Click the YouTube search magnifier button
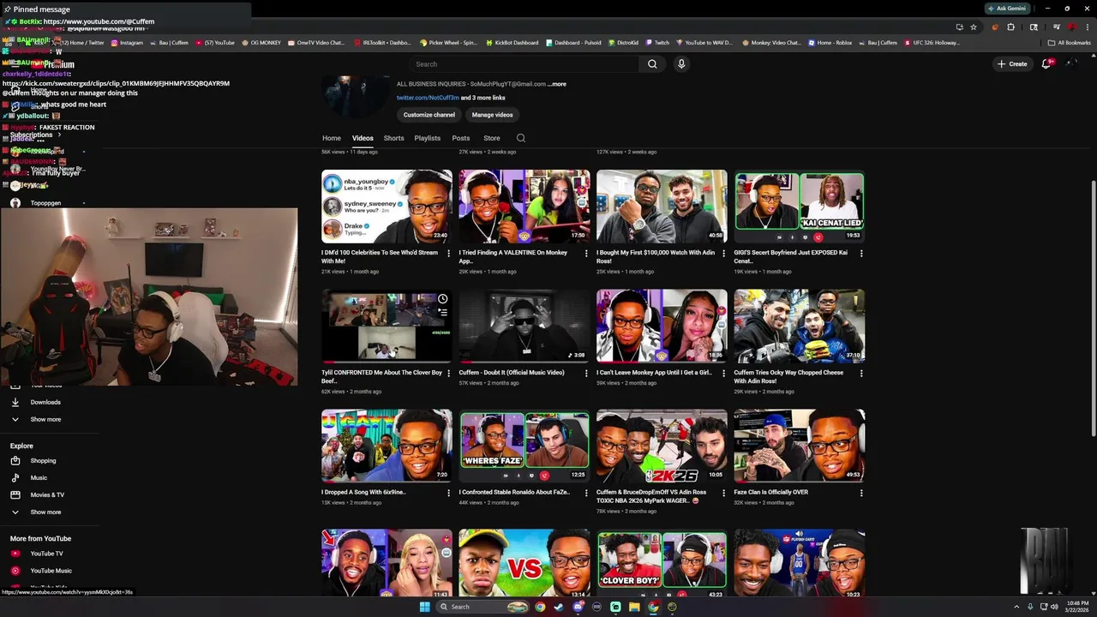 [652, 63]
